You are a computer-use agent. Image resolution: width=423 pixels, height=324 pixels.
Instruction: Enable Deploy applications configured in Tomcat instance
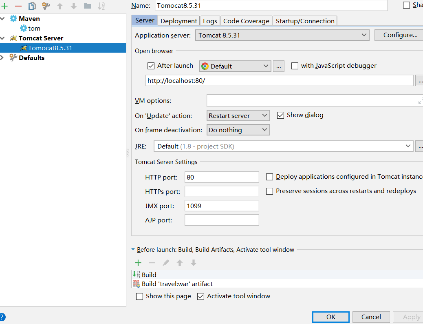click(x=269, y=177)
